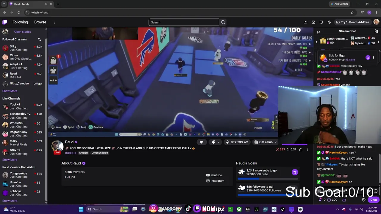381x214 pixels.
Task: Click the magnifier search button
Action: [x=223, y=22]
